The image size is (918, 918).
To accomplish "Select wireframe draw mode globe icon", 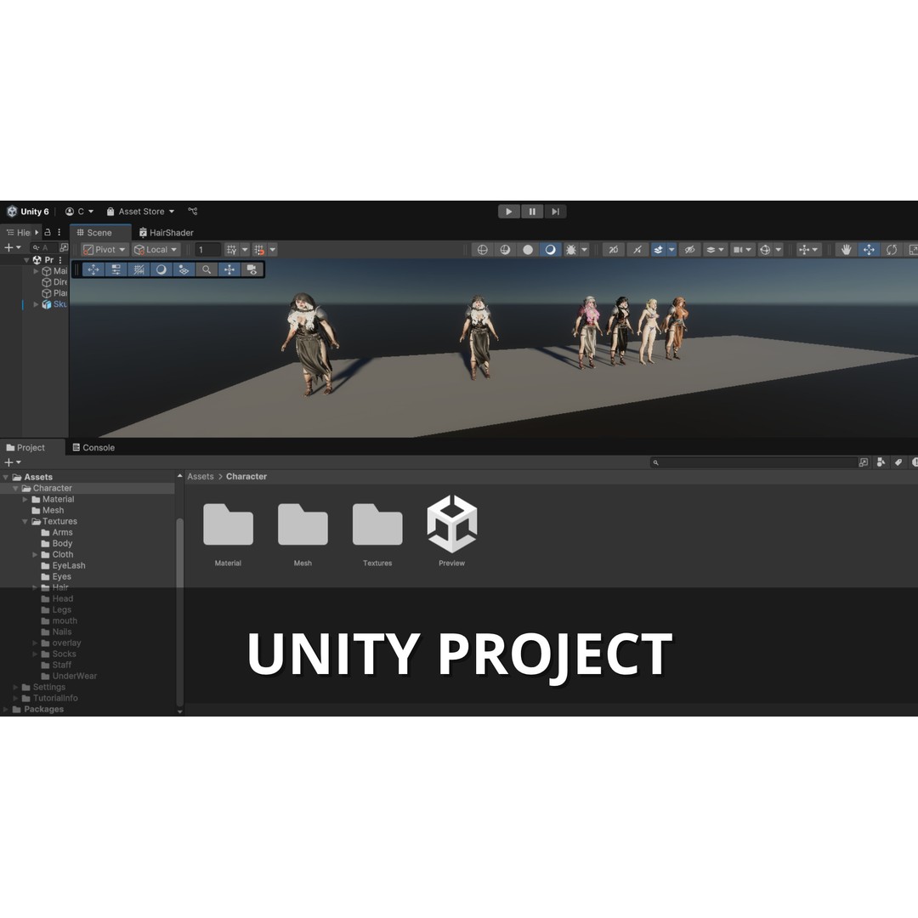I will click(x=483, y=250).
